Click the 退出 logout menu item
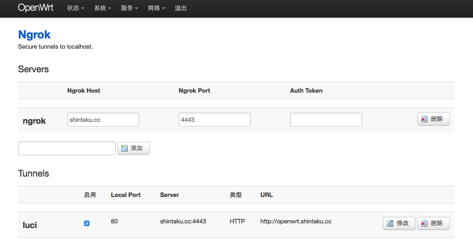The width and height of the screenshot is (473, 241). click(x=181, y=8)
